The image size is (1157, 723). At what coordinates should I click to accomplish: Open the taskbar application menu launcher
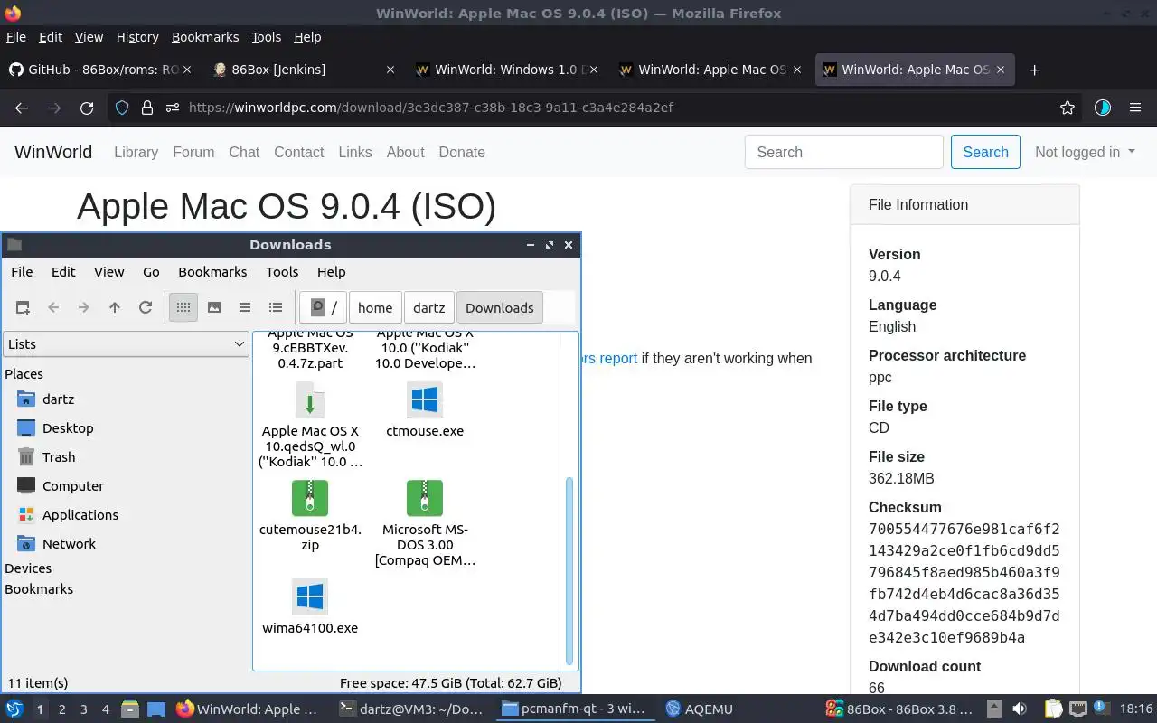[x=14, y=709]
